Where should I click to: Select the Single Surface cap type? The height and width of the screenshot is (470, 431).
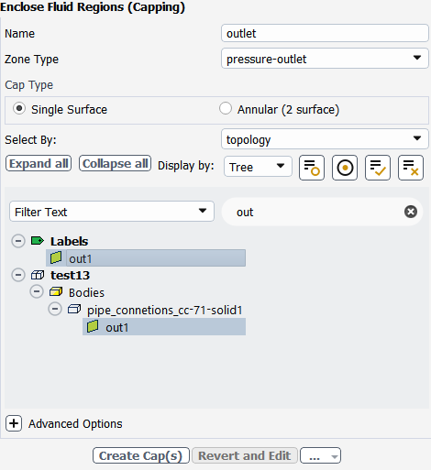(x=19, y=109)
